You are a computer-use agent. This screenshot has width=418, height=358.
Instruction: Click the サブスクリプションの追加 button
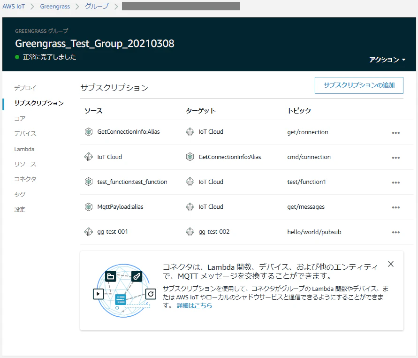359,85
